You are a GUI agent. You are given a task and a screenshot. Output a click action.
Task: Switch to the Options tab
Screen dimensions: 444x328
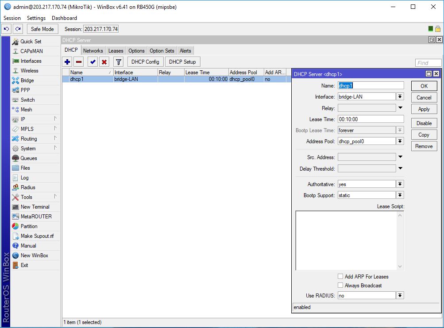point(136,51)
